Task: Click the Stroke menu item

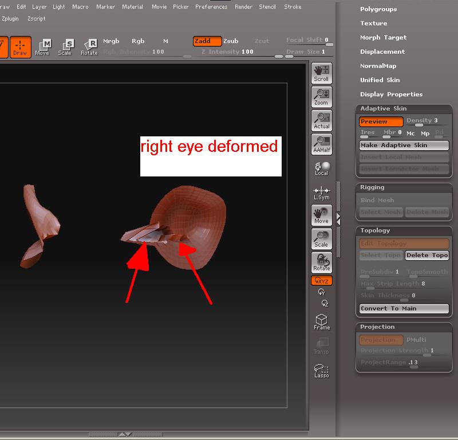Action: coord(292,6)
